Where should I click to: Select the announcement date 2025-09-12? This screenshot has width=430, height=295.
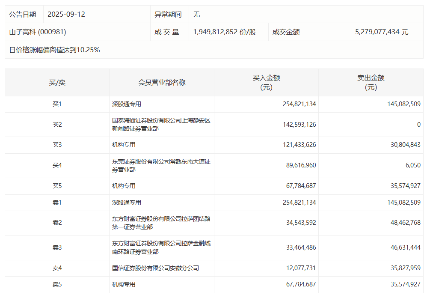[x=66, y=14]
